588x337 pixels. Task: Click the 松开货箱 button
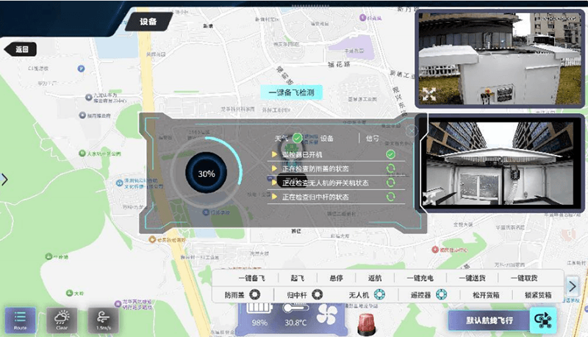[x=486, y=295]
